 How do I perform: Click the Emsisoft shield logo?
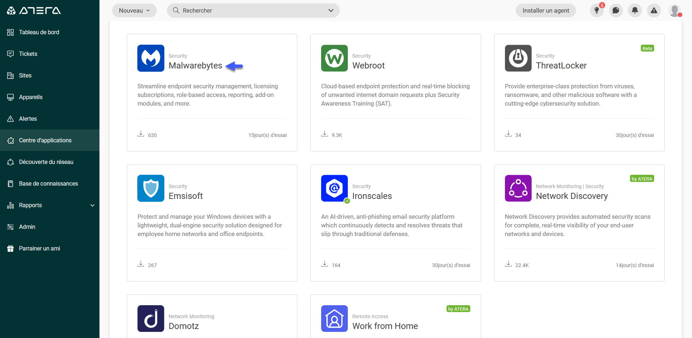click(151, 188)
